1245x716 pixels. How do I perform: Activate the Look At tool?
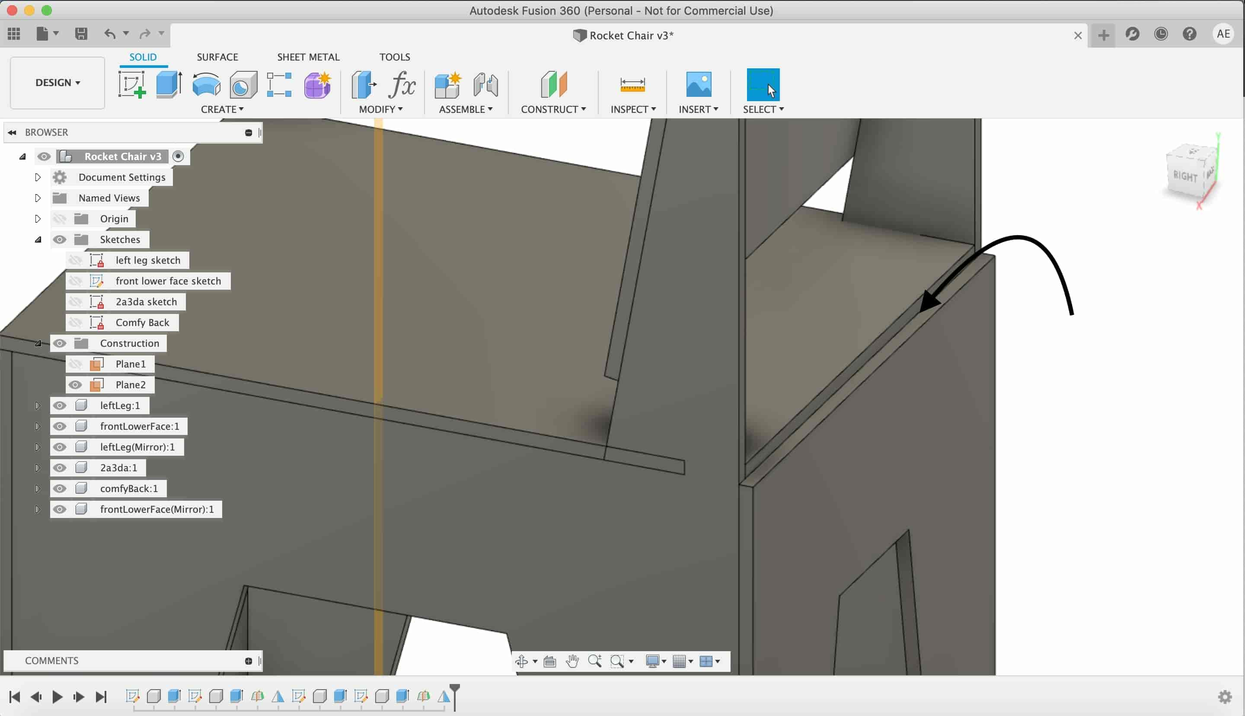(x=550, y=662)
